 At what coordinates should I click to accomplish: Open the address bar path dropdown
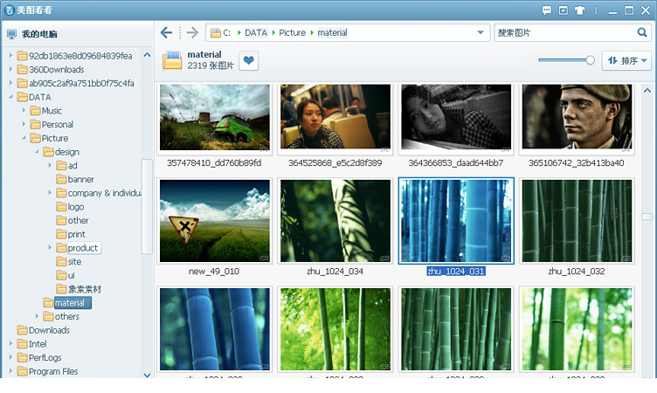click(x=481, y=32)
